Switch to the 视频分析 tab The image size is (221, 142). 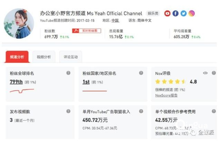click(44, 57)
